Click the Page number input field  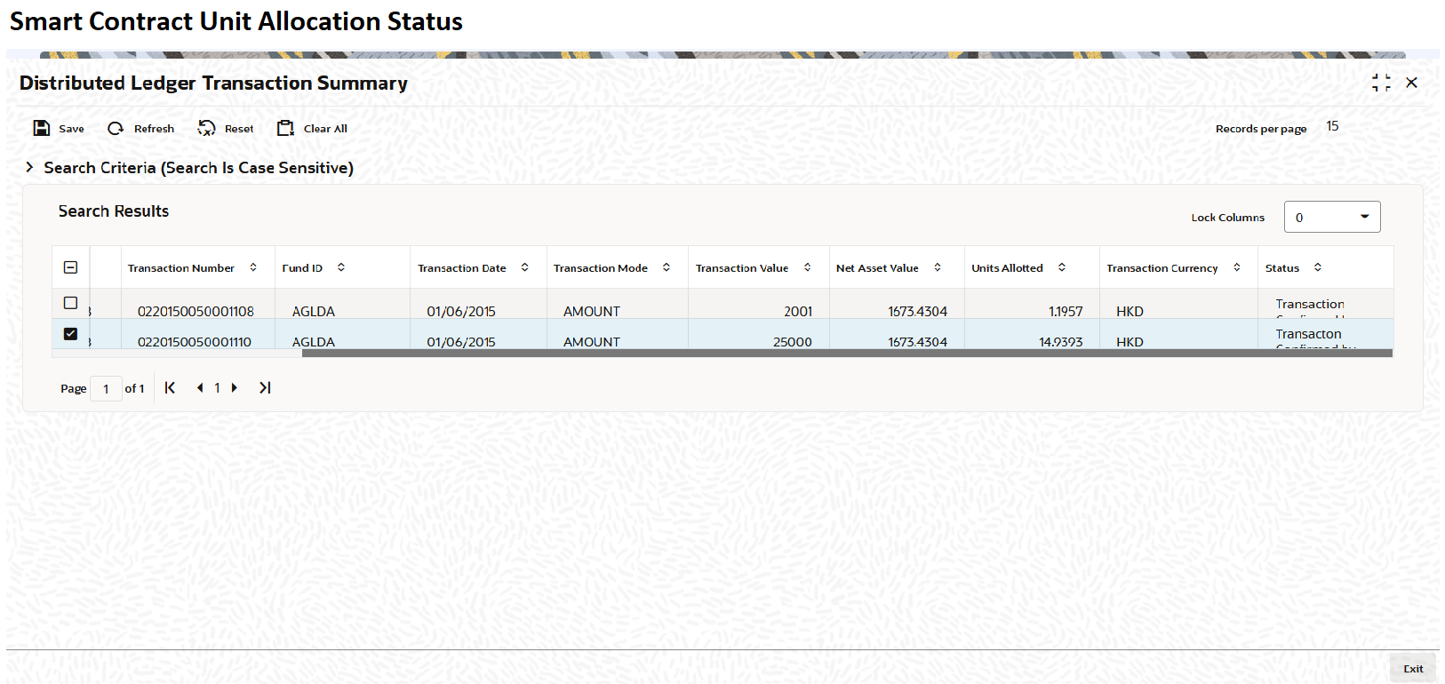point(106,388)
